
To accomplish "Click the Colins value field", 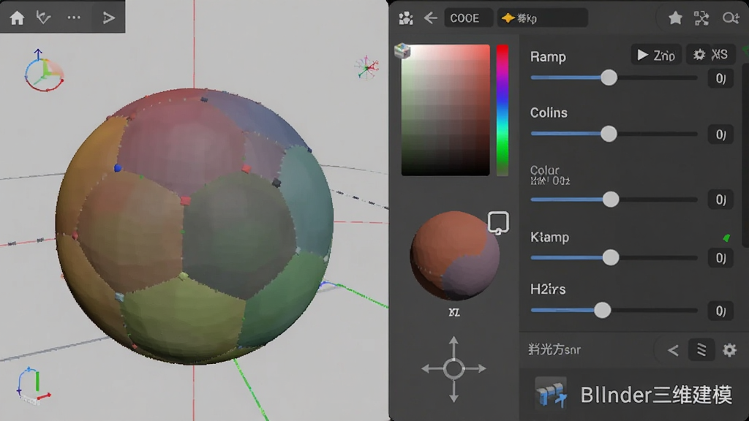I will click(x=720, y=134).
